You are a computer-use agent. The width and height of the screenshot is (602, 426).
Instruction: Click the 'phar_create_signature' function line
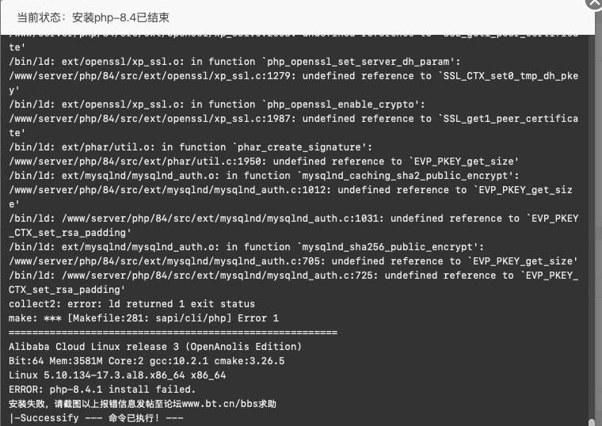tap(190, 147)
